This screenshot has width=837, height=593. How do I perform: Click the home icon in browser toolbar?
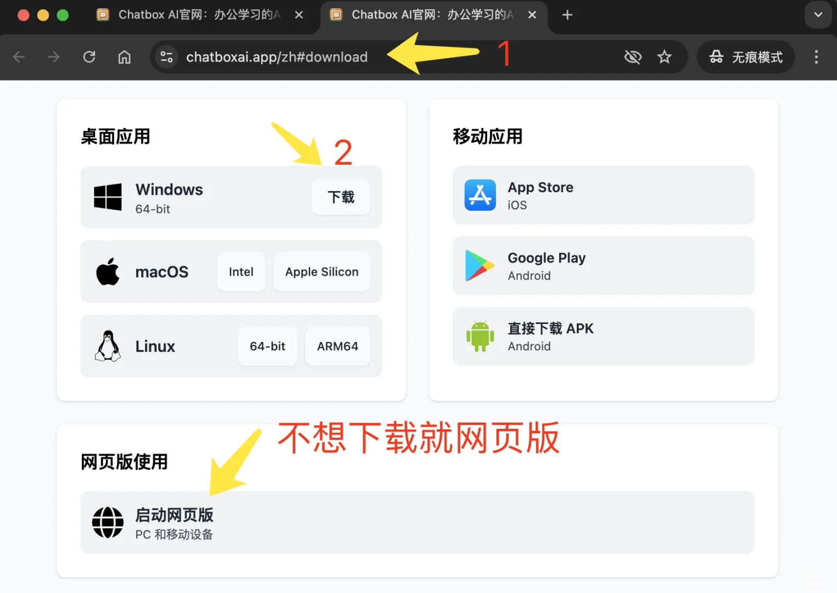point(124,57)
